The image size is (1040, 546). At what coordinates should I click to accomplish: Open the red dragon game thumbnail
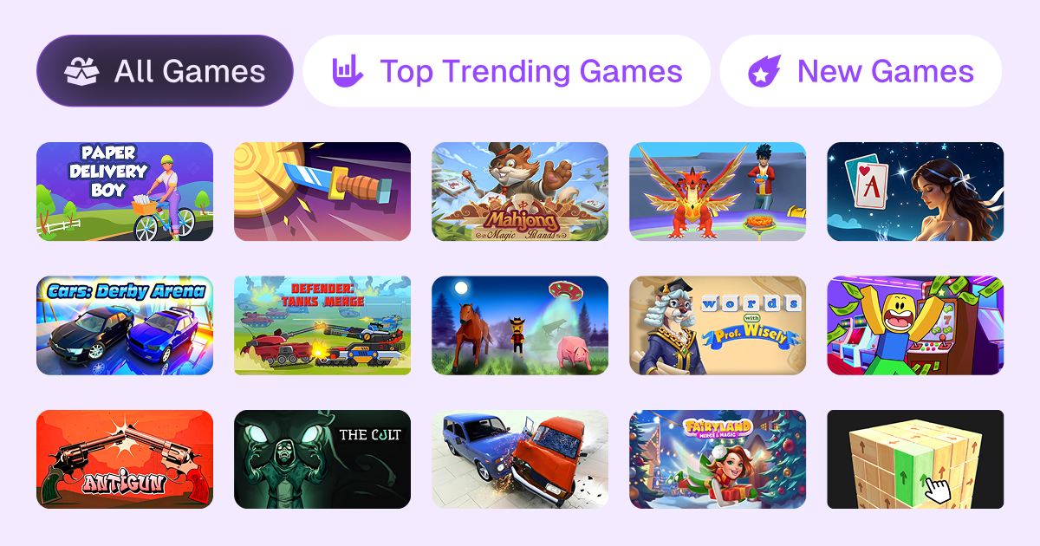click(718, 192)
